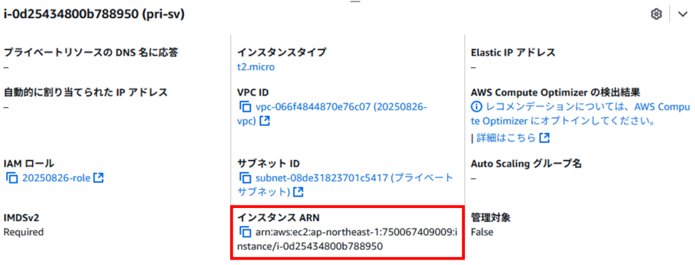The width and height of the screenshot is (695, 265).
Task: Open the settings gear for instance details
Action: (x=656, y=14)
